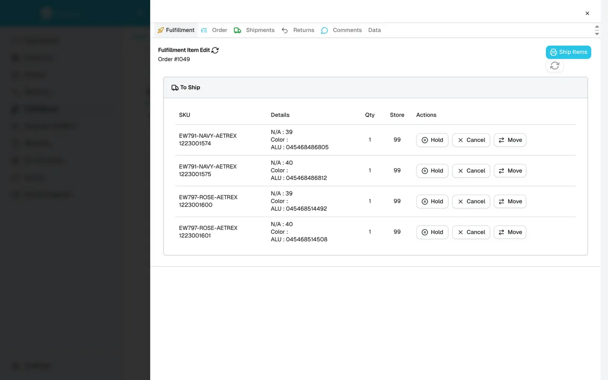608x380 pixels.
Task: Click the list icon on Order tab
Action: coord(204,30)
